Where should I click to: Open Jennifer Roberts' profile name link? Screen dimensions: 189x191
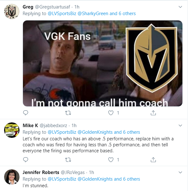coord(41,172)
